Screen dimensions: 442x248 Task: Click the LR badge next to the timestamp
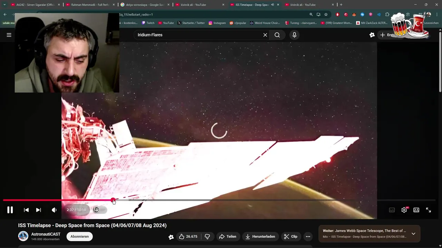click(96, 210)
